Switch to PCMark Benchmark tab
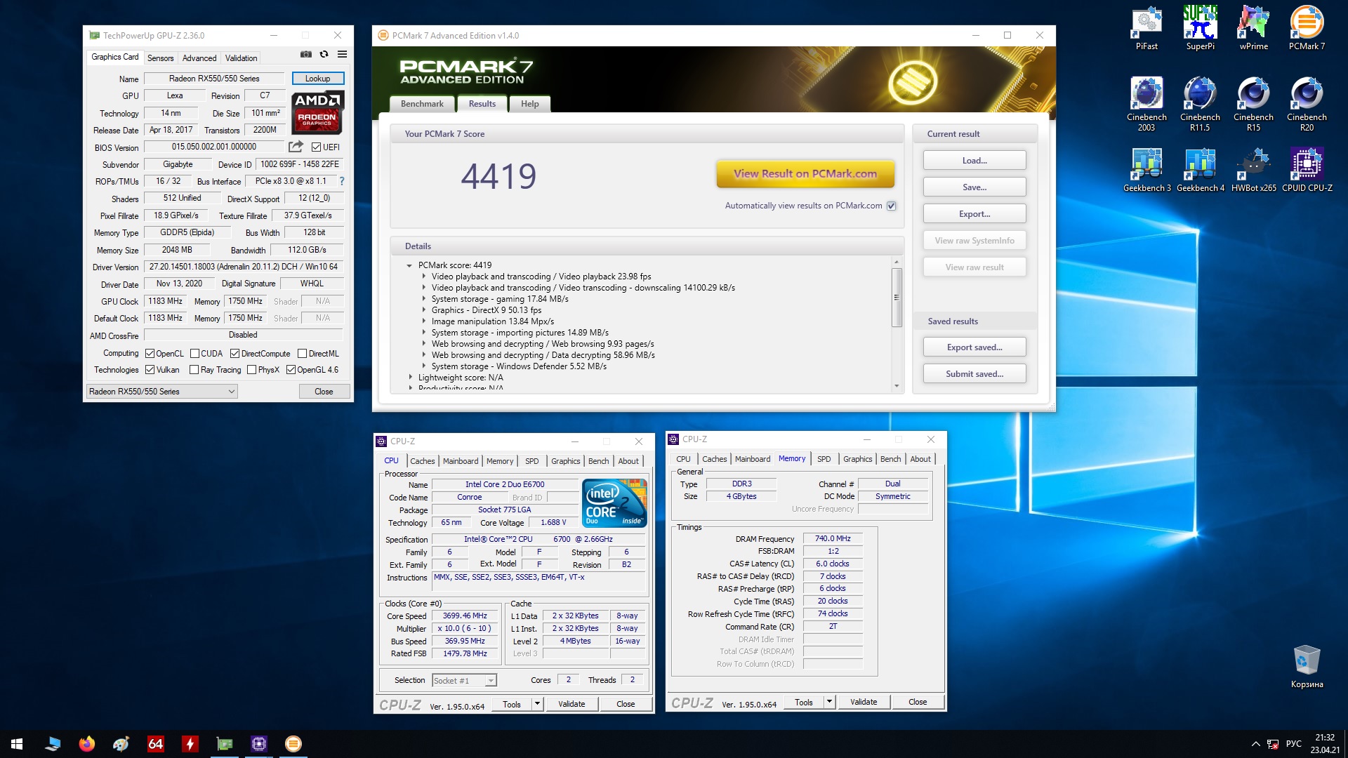 pos(422,104)
